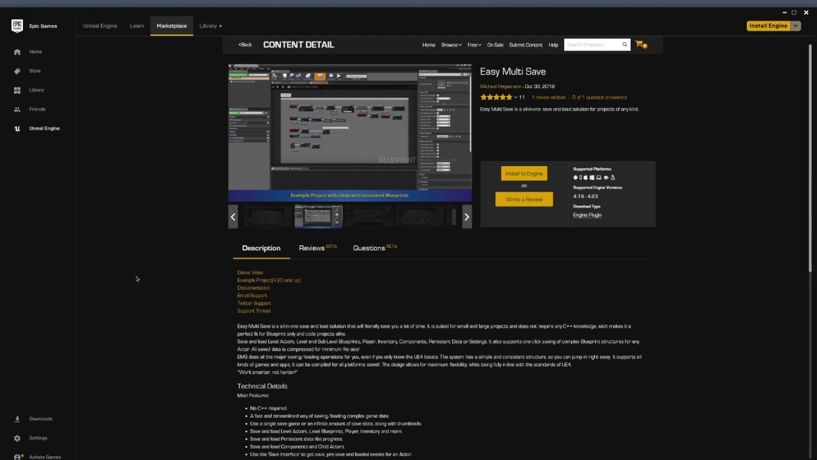The width and height of the screenshot is (817, 460).
Task: Expand the Free dropdown menu
Action: [474, 45]
